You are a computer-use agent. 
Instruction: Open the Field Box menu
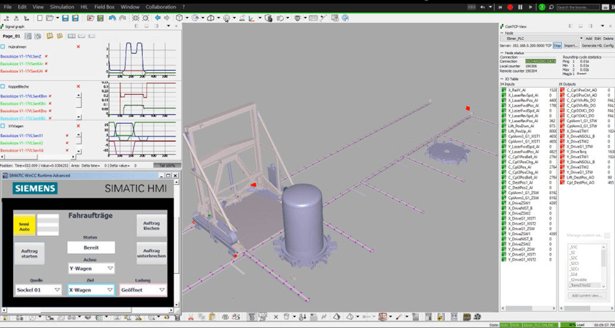click(104, 7)
